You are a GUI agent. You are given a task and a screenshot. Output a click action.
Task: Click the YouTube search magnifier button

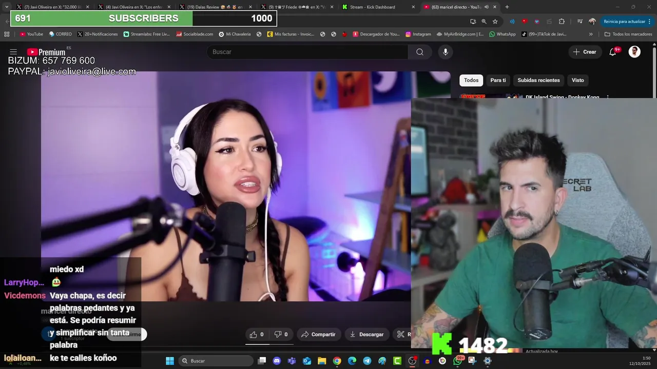coord(420,52)
